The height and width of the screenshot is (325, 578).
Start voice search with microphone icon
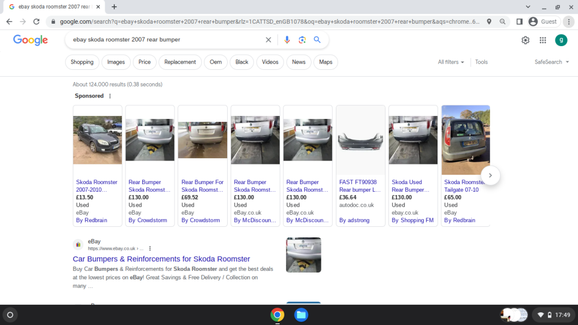point(287,40)
